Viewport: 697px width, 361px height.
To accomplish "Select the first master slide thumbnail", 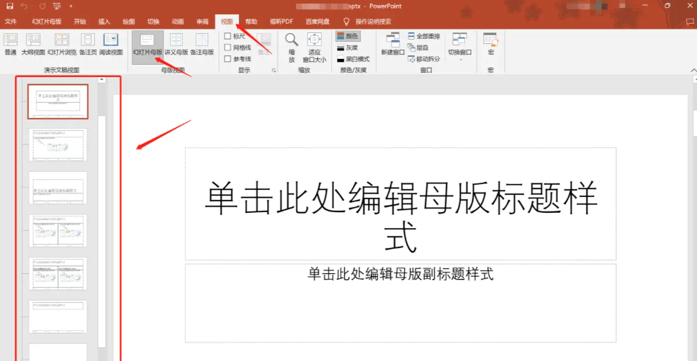I will [58, 101].
